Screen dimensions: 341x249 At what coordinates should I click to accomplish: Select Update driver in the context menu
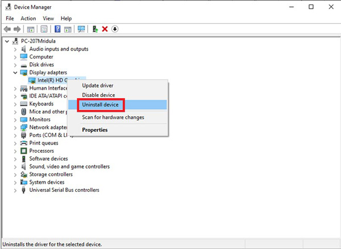point(98,86)
